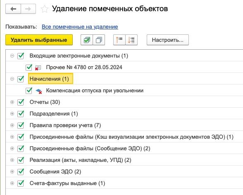The height and width of the screenshot is (195, 243).
Task: Collapse all groups with the up-arrow list icon
Action: (x=119, y=40)
